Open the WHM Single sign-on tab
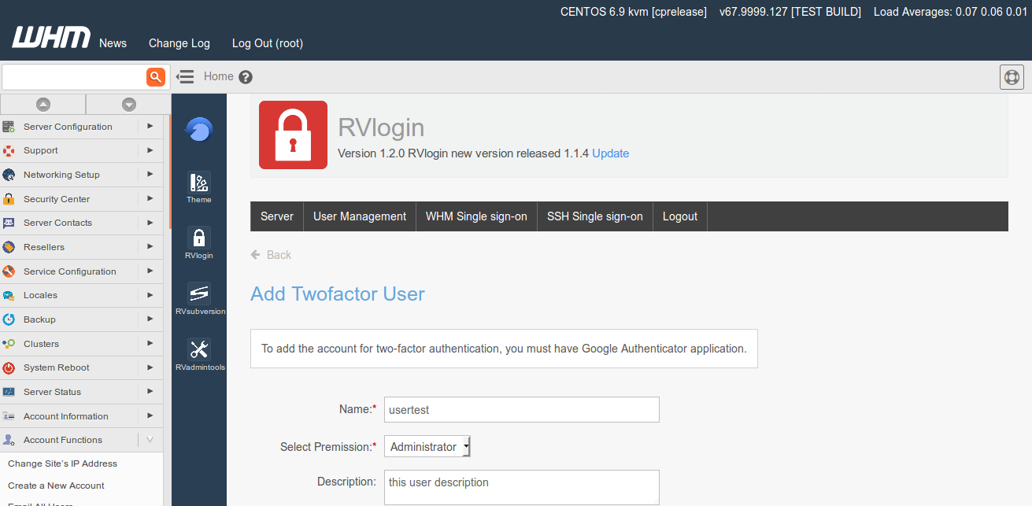The width and height of the screenshot is (1032, 506). (476, 216)
